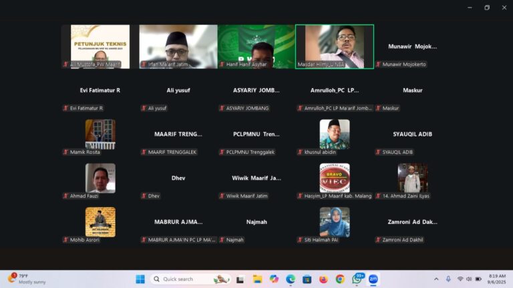Click muted mic icon beside Hanif Hanif Asyhar

222,64
